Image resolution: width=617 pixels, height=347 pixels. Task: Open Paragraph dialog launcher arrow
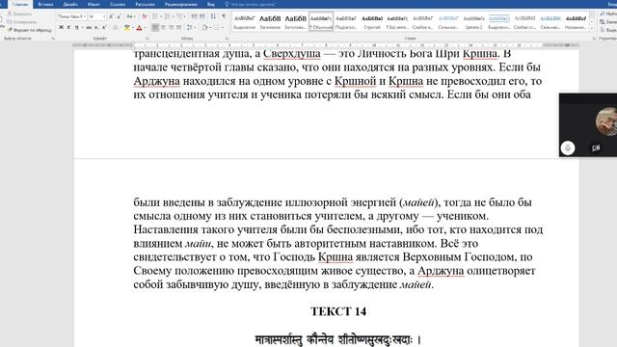pyautogui.click(x=227, y=39)
